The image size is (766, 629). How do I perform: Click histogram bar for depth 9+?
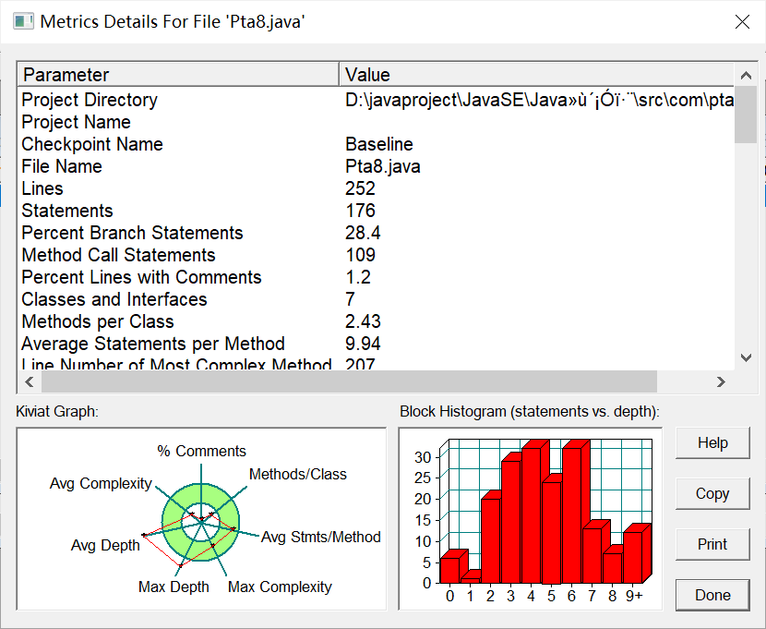pyautogui.click(x=633, y=558)
